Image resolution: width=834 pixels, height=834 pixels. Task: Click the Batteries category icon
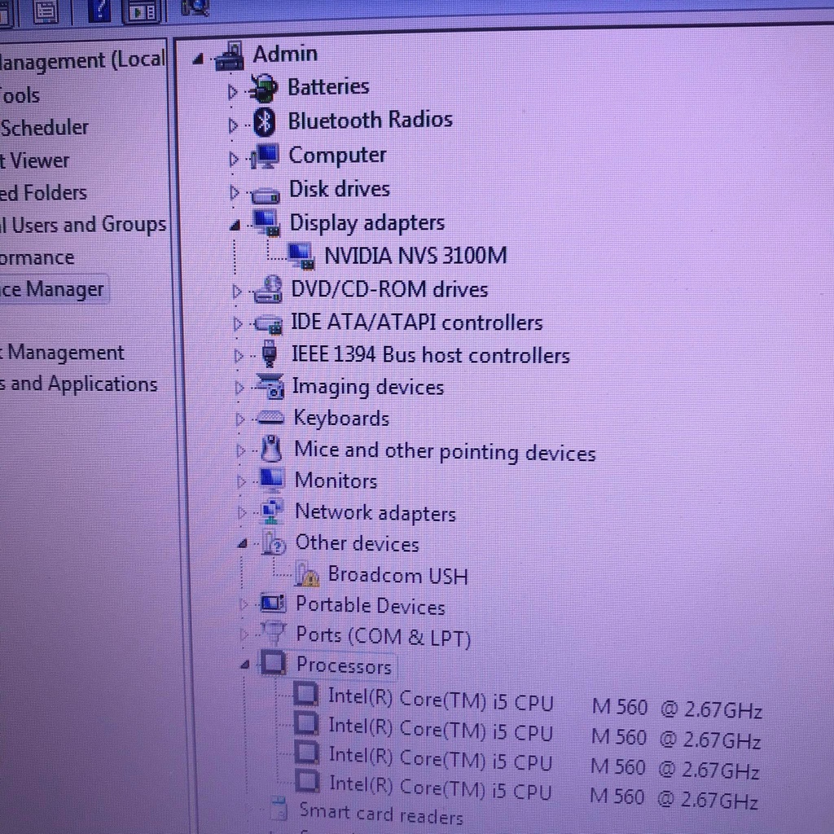tap(263, 88)
